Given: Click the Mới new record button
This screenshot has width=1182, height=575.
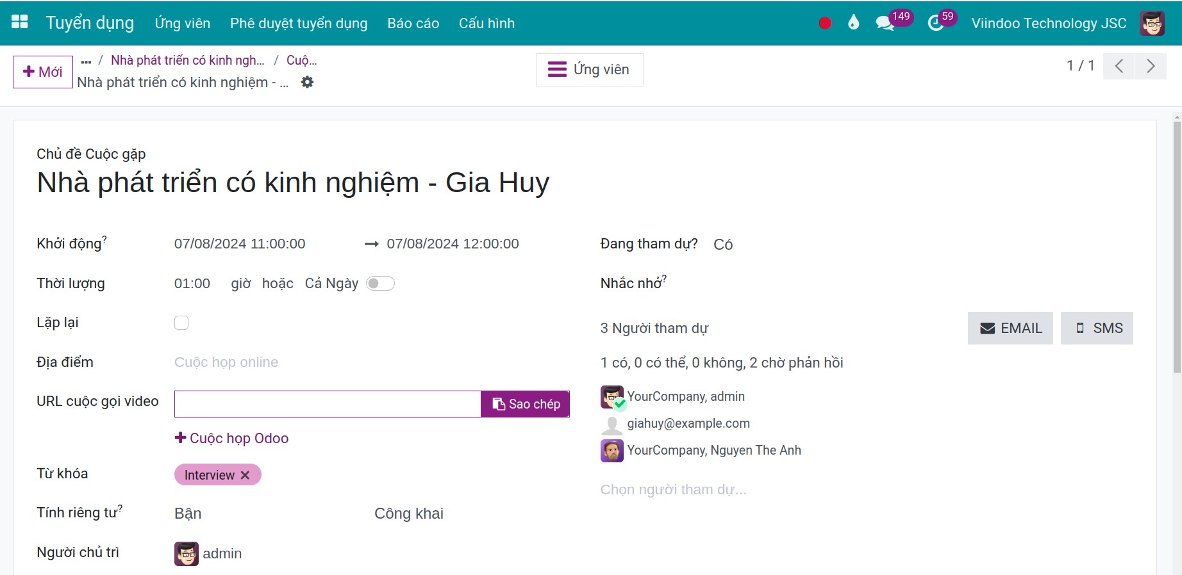Looking at the screenshot, I should [x=43, y=72].
